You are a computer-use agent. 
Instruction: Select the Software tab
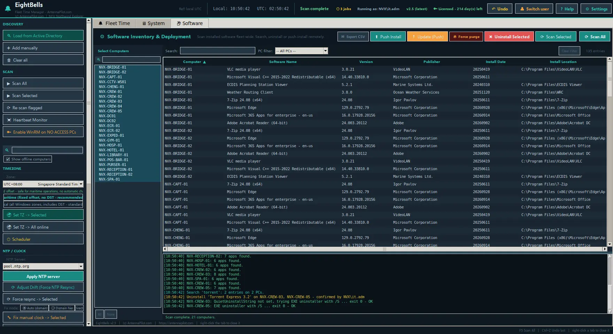[x=189, y=23]
